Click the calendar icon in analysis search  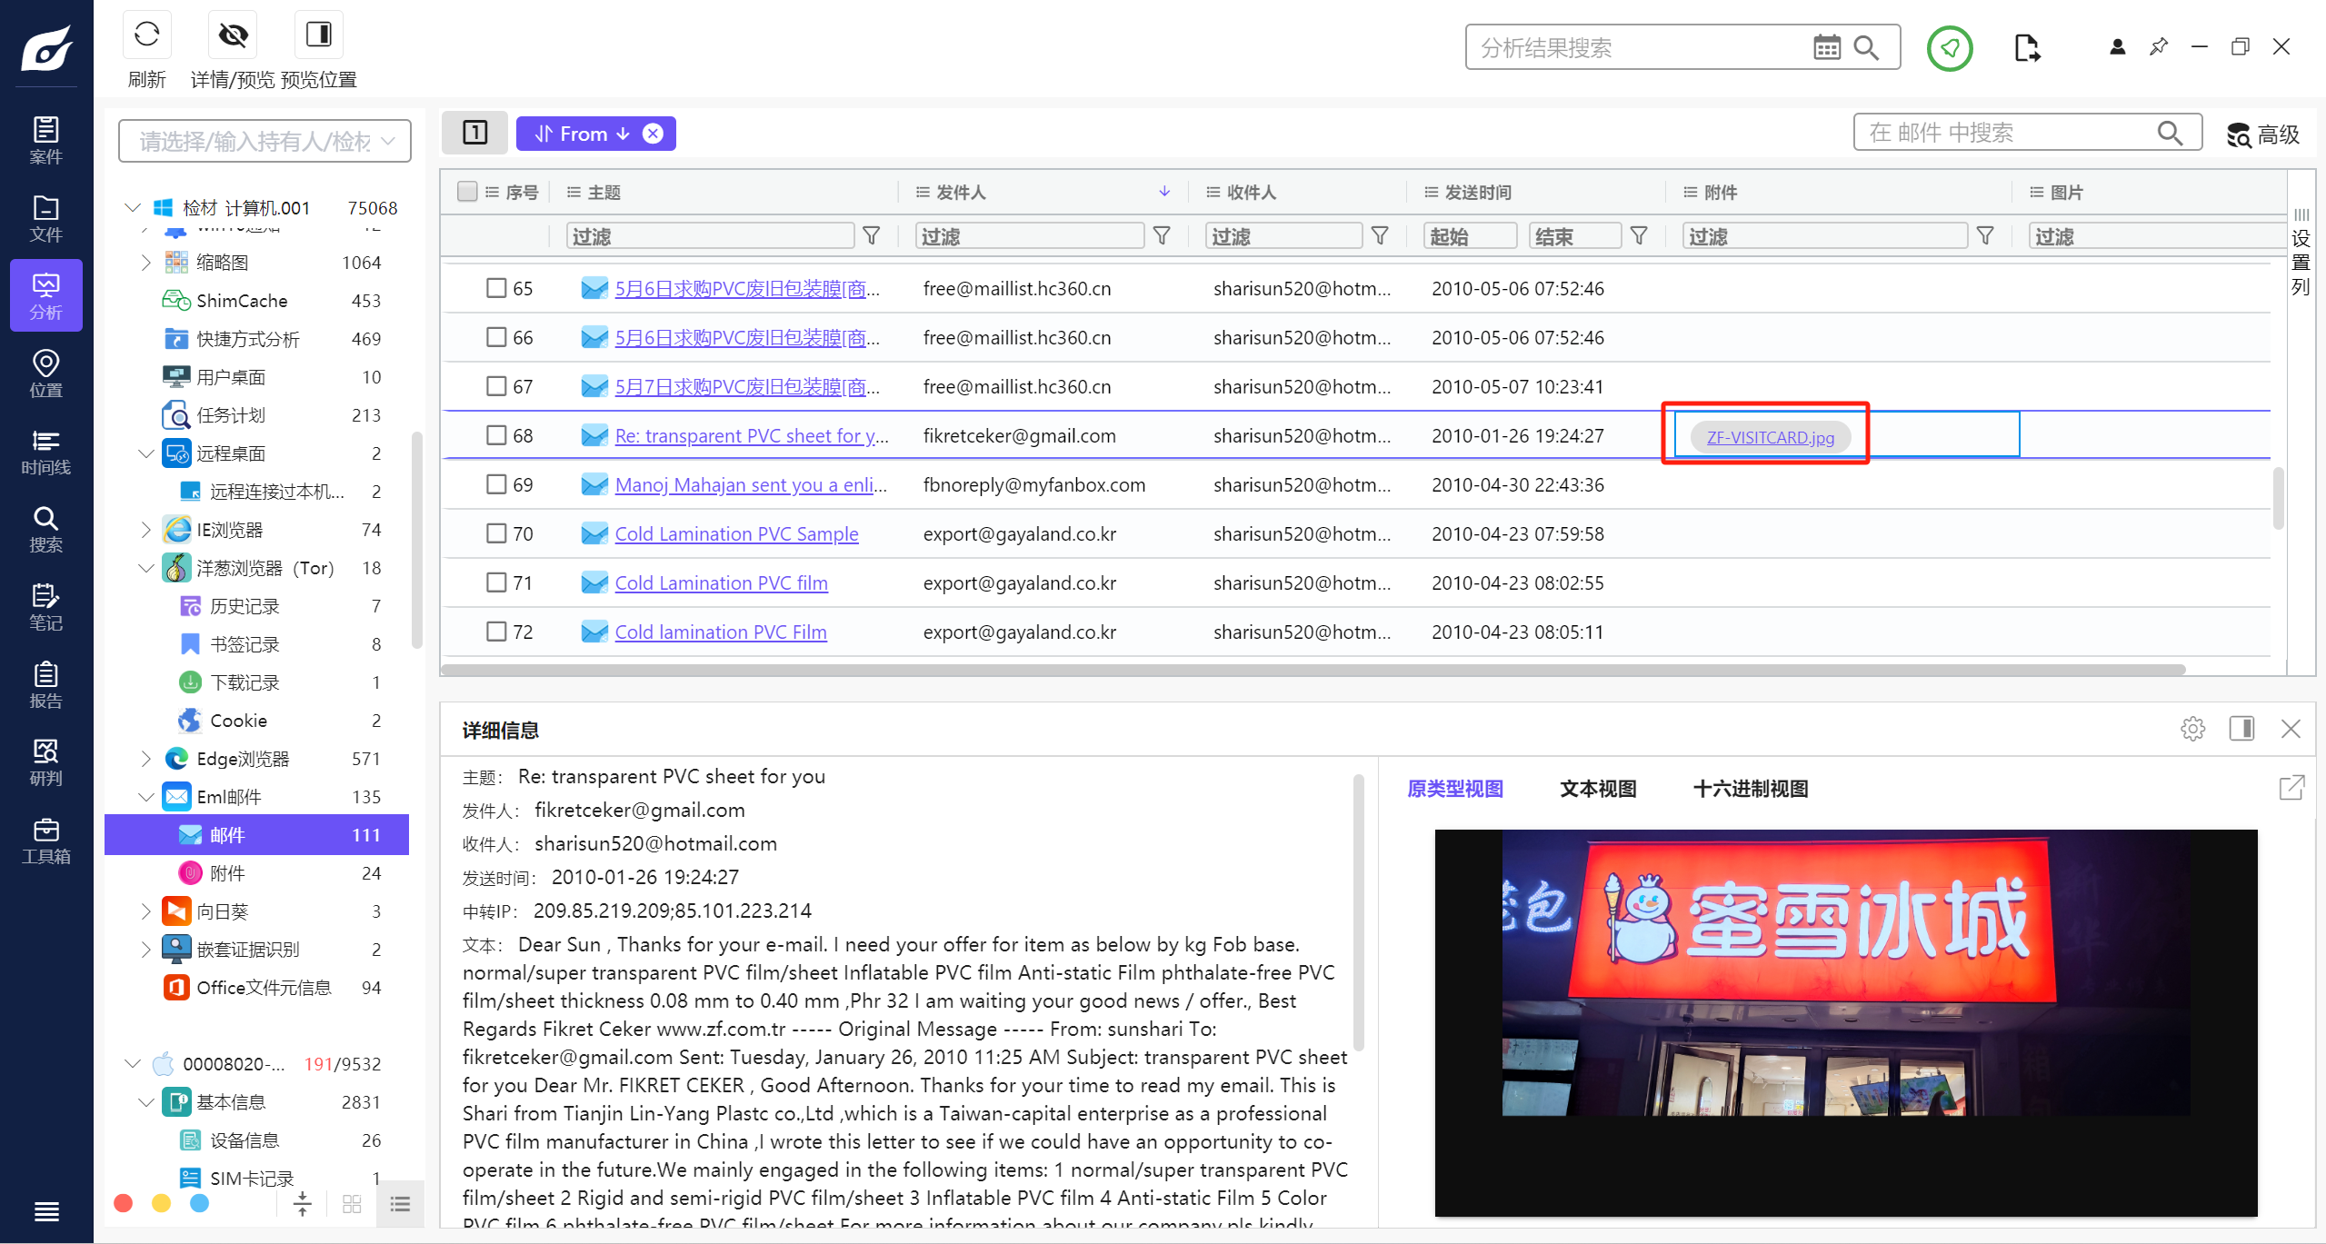pyautogui.click(x=1826, y=47)
